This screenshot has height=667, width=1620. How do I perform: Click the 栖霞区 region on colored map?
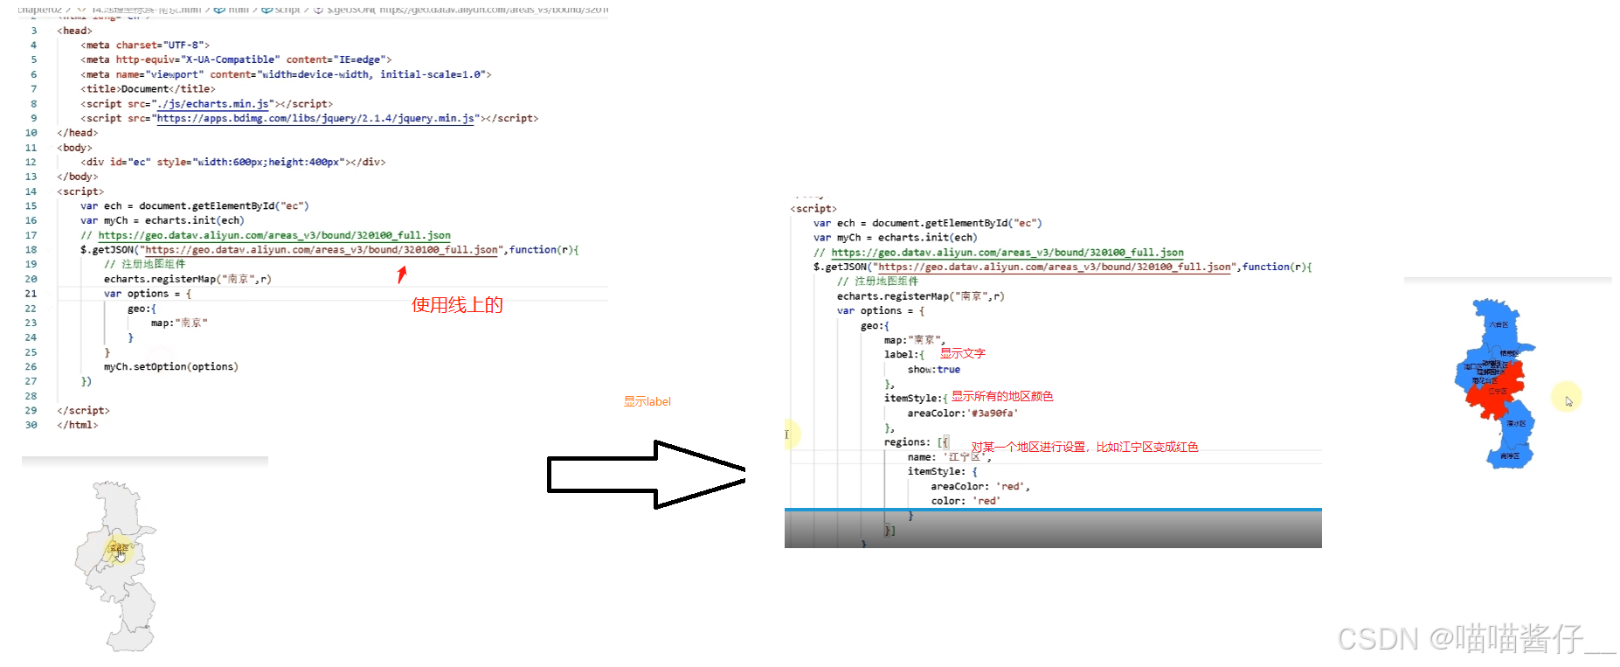1509,353
